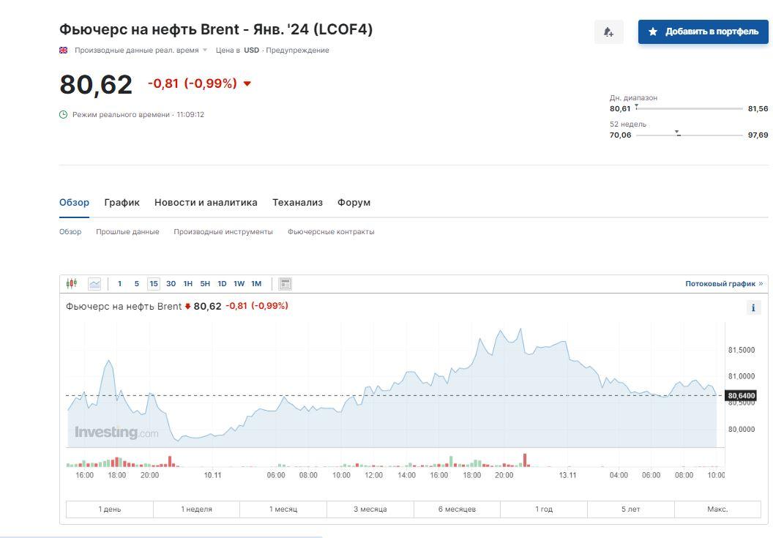Open Прошлые данные sub-tab
The height and width of the screenshot is (538, 773).
point(127,232)
